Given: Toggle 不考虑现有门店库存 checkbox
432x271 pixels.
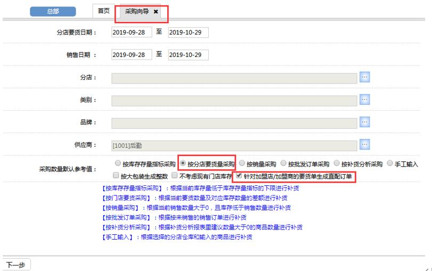Looking at the screenshot, I should [x=174, y=176].
